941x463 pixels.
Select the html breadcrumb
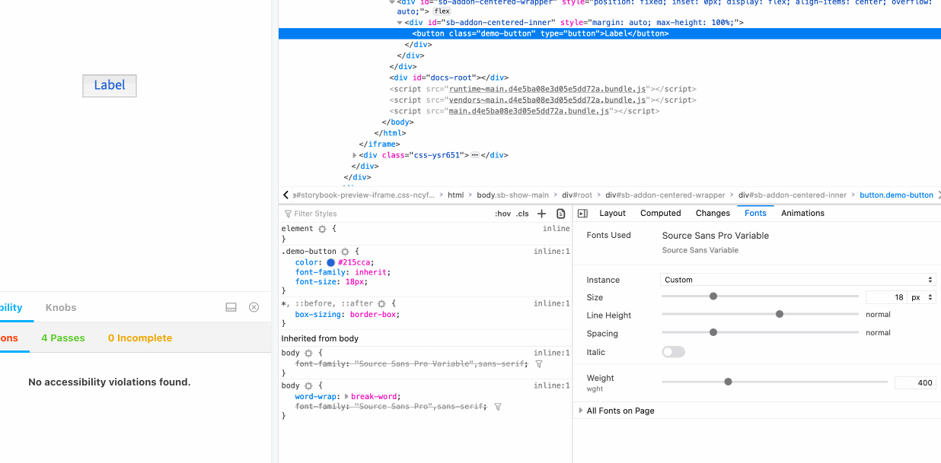pos(455,195)
